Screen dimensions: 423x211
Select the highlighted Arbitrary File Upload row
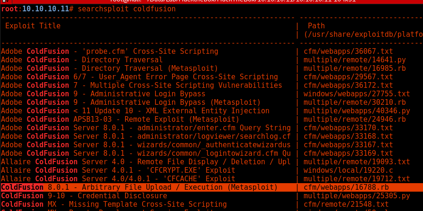pyautogui.click(x=139, y=187)
